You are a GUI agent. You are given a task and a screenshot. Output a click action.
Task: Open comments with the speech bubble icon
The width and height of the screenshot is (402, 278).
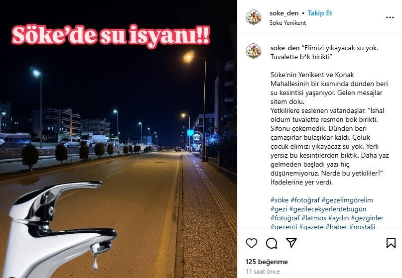(x=271, y=243)
